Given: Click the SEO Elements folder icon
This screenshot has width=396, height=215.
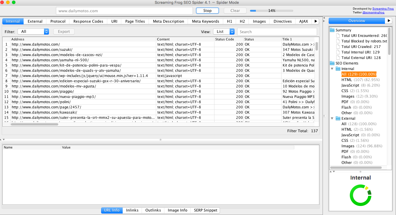Looking at the screenshot, I should click(332, 63).
